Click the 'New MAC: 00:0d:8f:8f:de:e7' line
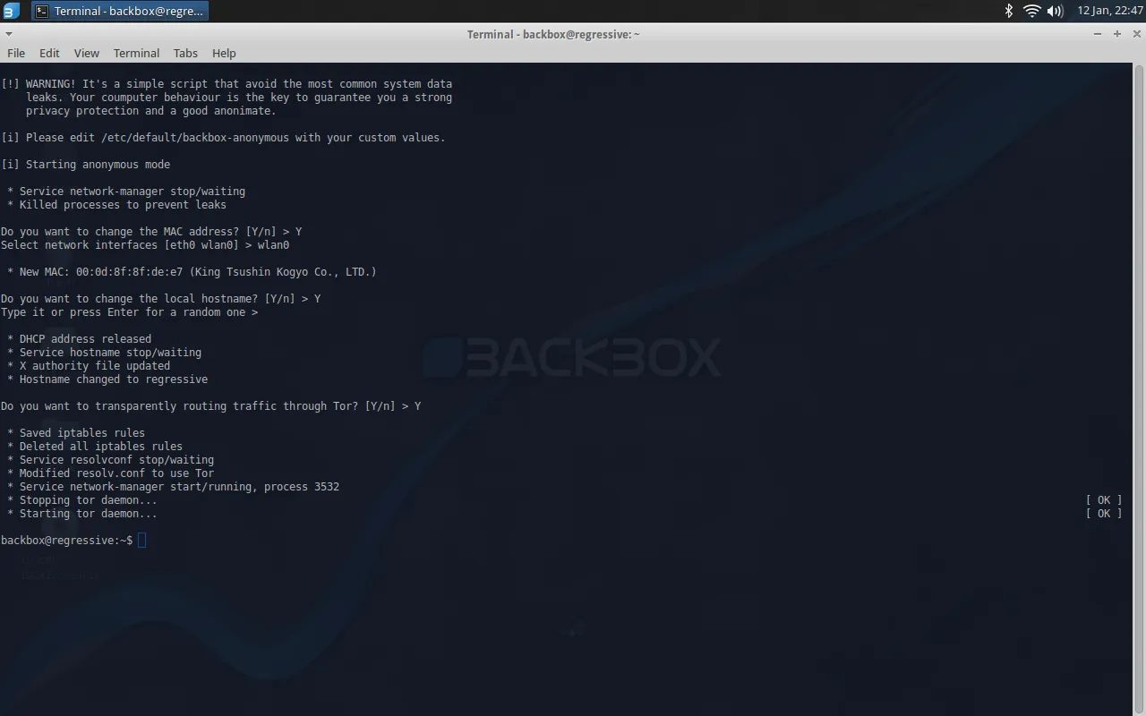The image size is (1146, 716). pos(192,272)
